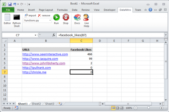Select row 7 header
The image size is (169, 112).
[x=5, y=72]
